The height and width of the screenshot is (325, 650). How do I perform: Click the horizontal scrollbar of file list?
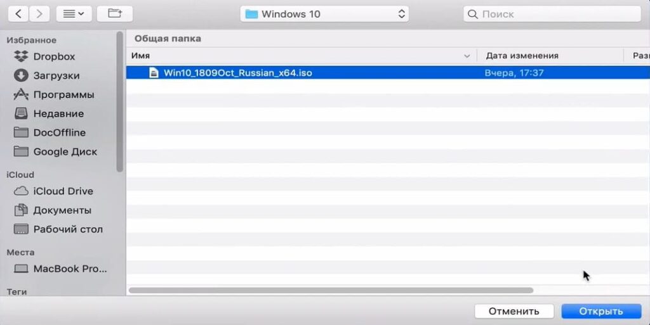pos(331,290)
